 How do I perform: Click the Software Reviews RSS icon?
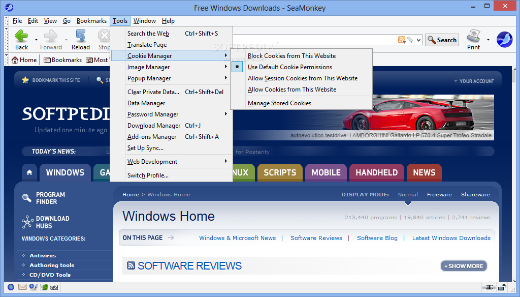click(x=131, y=265)
